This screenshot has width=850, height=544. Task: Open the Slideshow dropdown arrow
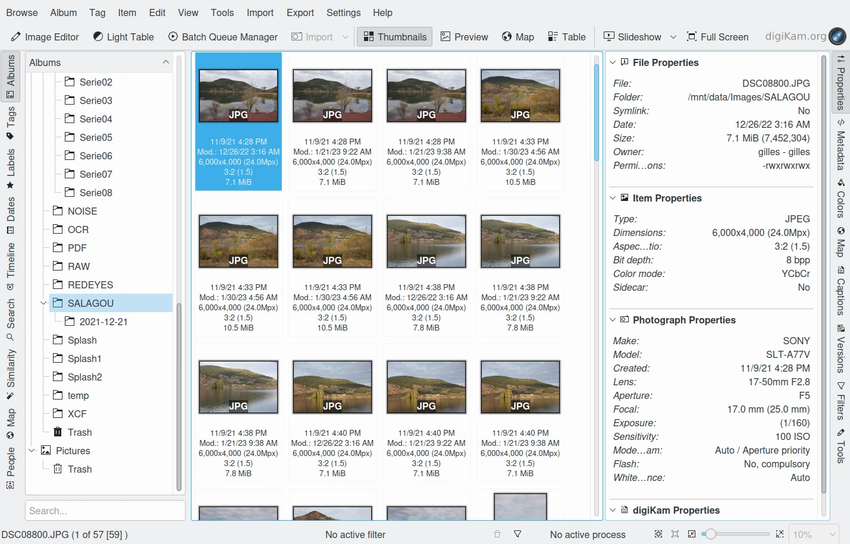point(673,37)
